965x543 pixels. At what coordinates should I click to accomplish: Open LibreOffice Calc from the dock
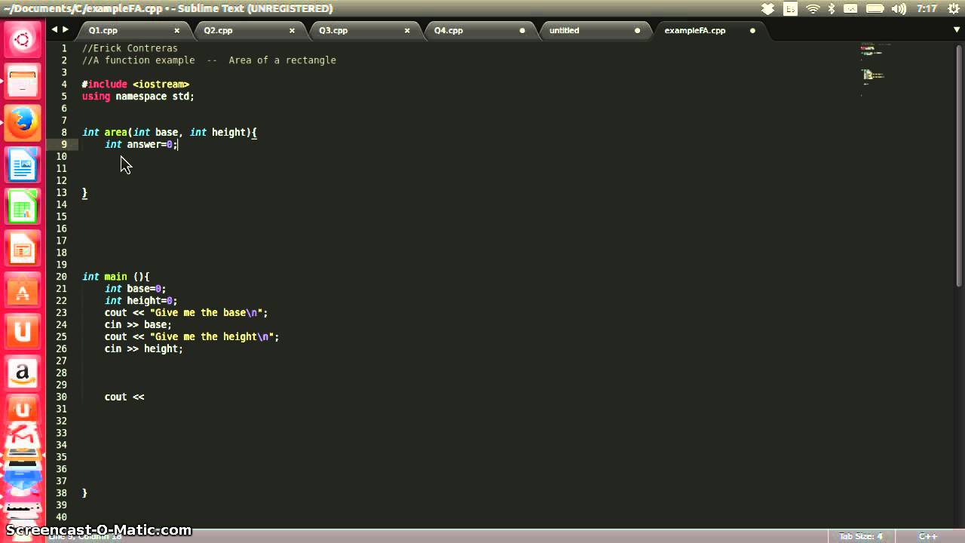coord(23,207)
